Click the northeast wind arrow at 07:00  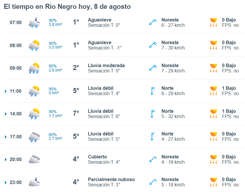pyautogui.click(x=153, y=22)
